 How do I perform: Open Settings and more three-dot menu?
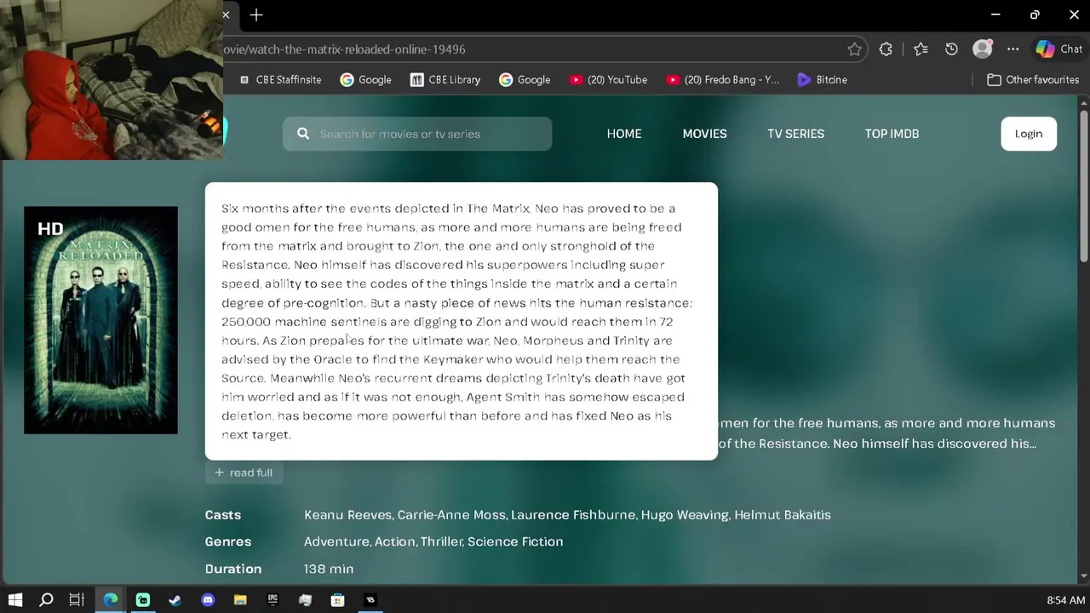[x=1013, y=49]
